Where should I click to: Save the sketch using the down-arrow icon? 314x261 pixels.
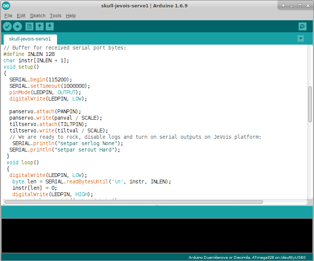click(50, 26)
